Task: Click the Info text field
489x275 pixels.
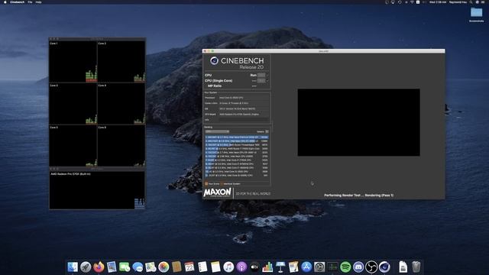Action: pyautogui.click(x=244, y=120)
